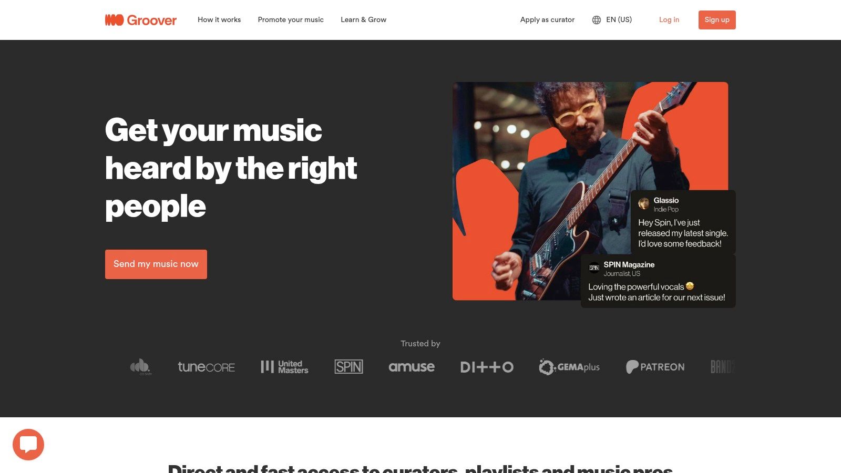Click the globe language icon
Viewport: 841px width, 473px height.
coord(597,20)
